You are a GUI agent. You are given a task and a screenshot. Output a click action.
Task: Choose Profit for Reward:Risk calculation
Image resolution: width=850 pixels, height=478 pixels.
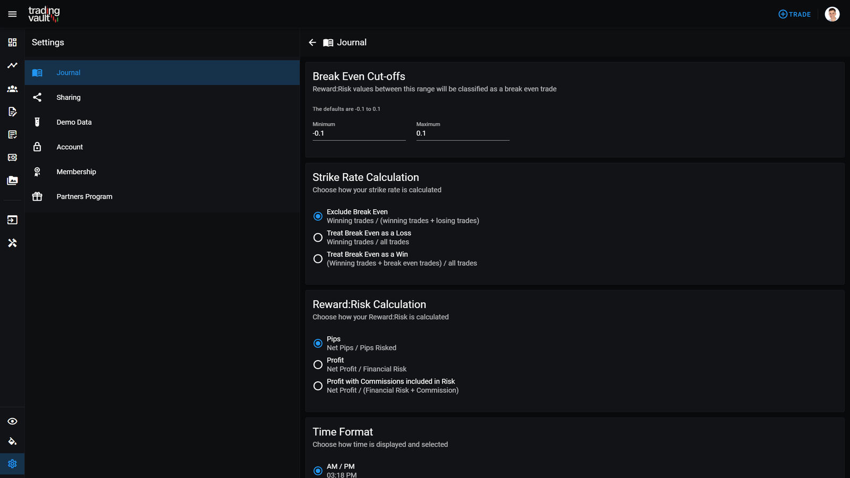tap(318, 365)
